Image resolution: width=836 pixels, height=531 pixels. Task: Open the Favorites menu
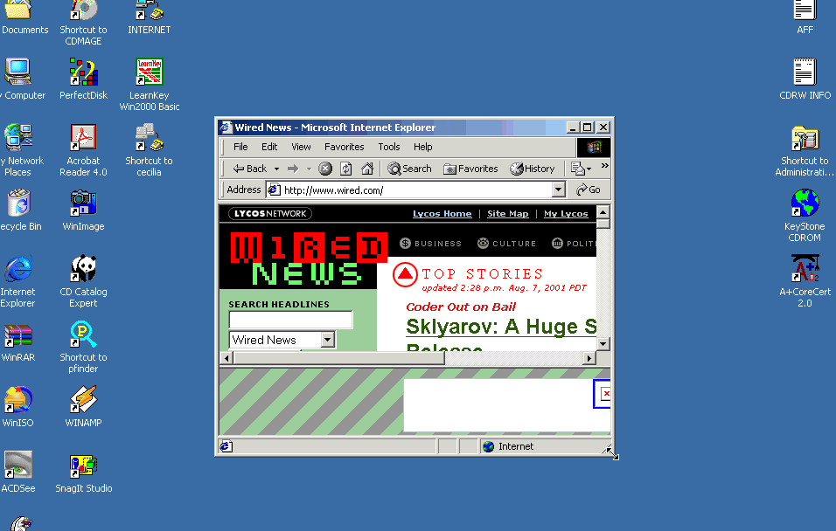(344, 147)
